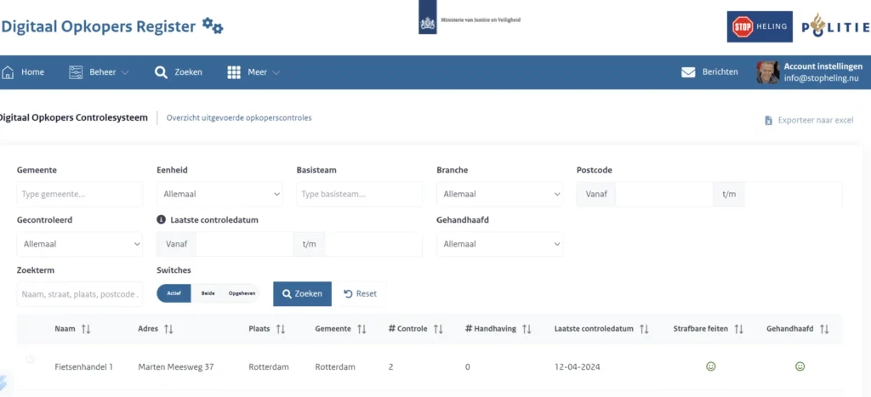This screenshot has height=397, width=871.
Task: Expand the Beheer chevron
Action: (125, 73)
